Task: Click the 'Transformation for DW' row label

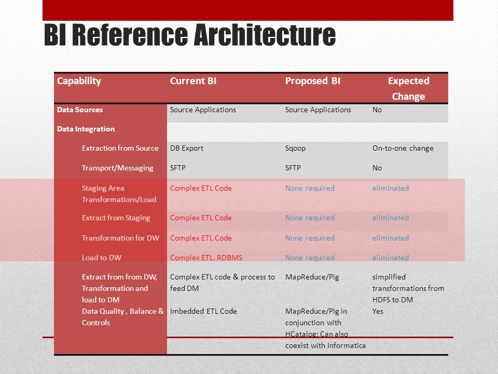Action: point(120,238)
